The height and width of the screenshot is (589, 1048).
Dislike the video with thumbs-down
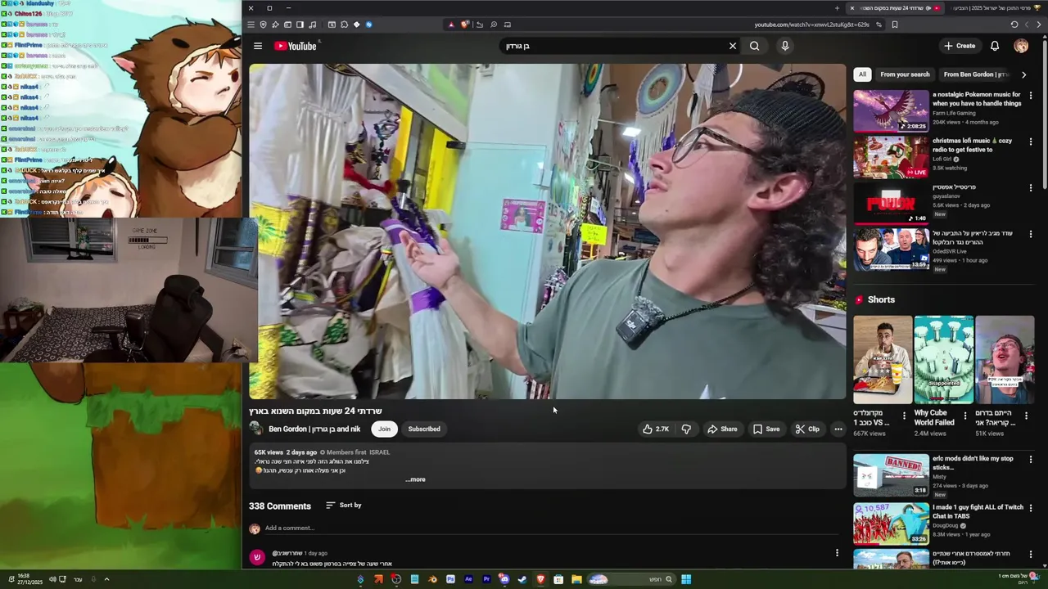[x=686, y=429]
